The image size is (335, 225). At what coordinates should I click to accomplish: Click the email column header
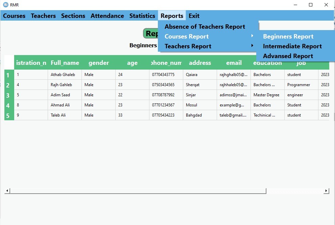coord(234,62)
